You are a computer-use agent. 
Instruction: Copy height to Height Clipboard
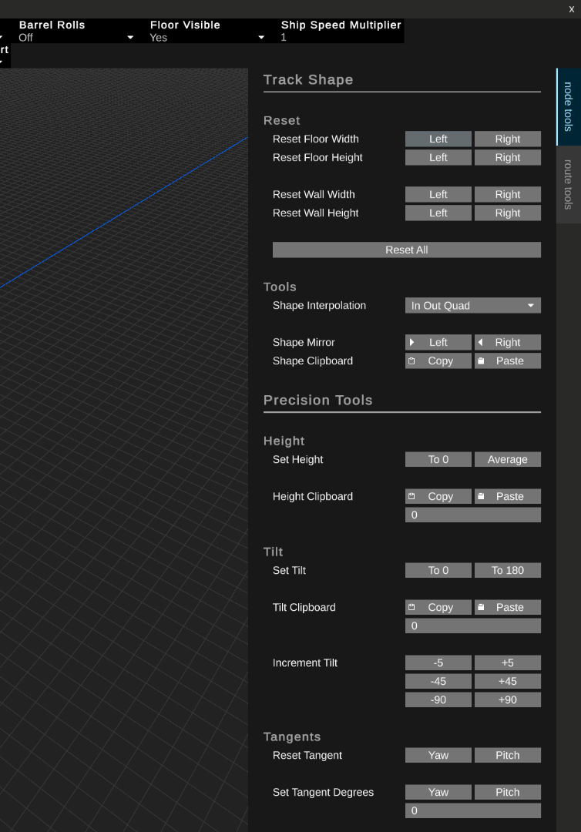pyautogui.click(x=438, y=496)
